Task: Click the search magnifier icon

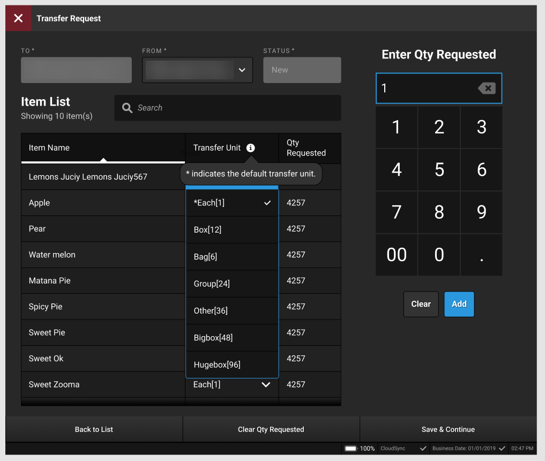Action: (x=127, y=108)
